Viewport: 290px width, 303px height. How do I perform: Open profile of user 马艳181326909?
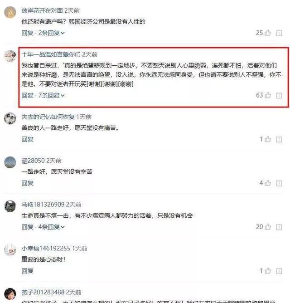43,205
